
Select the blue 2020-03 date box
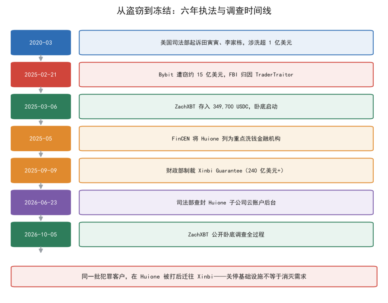coord(41,42)
